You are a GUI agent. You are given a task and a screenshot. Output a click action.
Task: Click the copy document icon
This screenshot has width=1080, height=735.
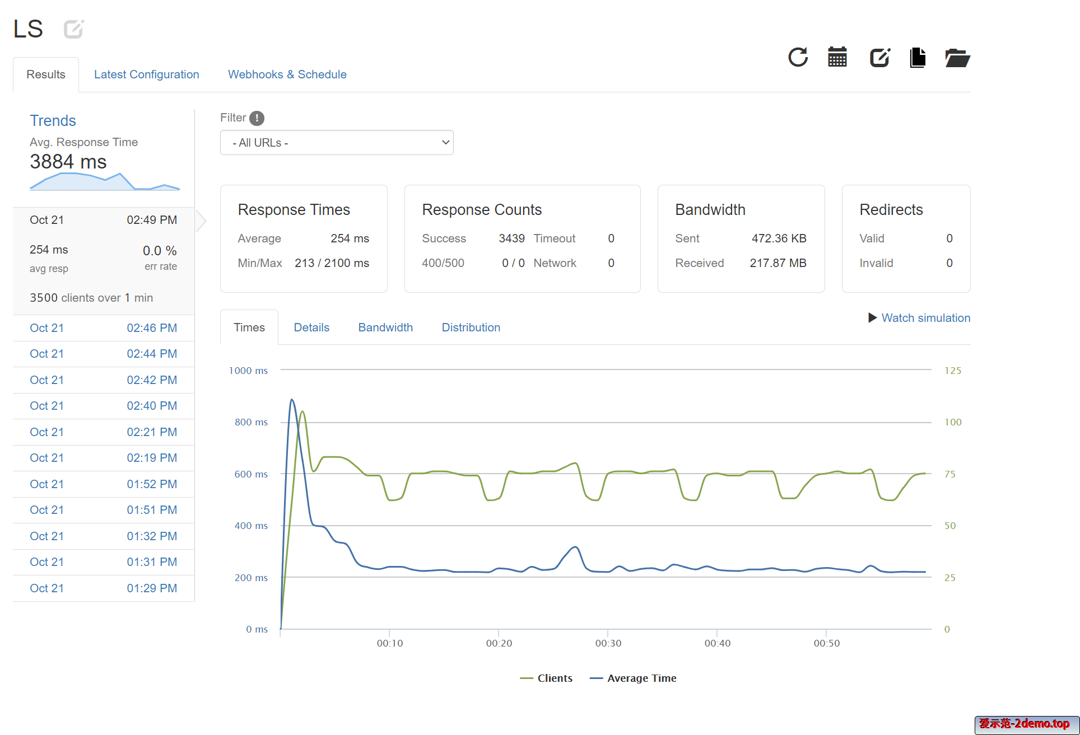pos(918,58)
